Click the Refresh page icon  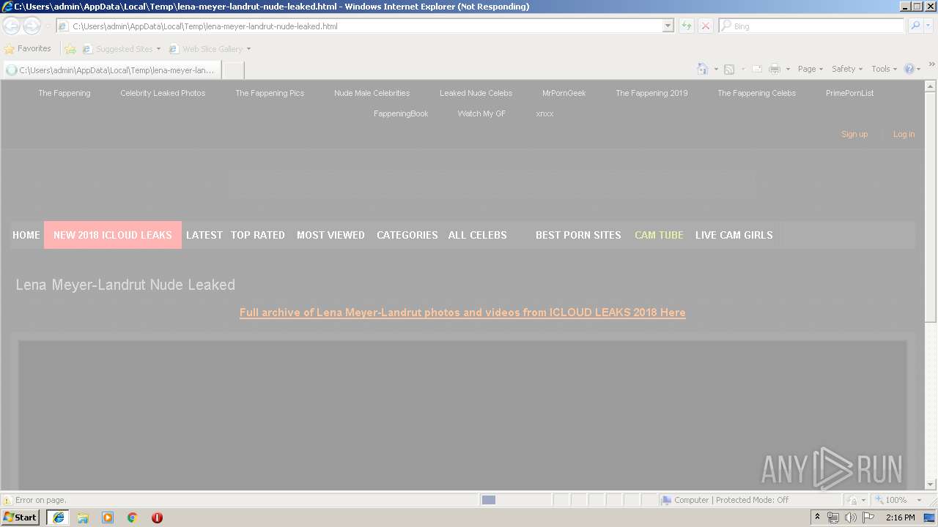[x=687, y=26]
